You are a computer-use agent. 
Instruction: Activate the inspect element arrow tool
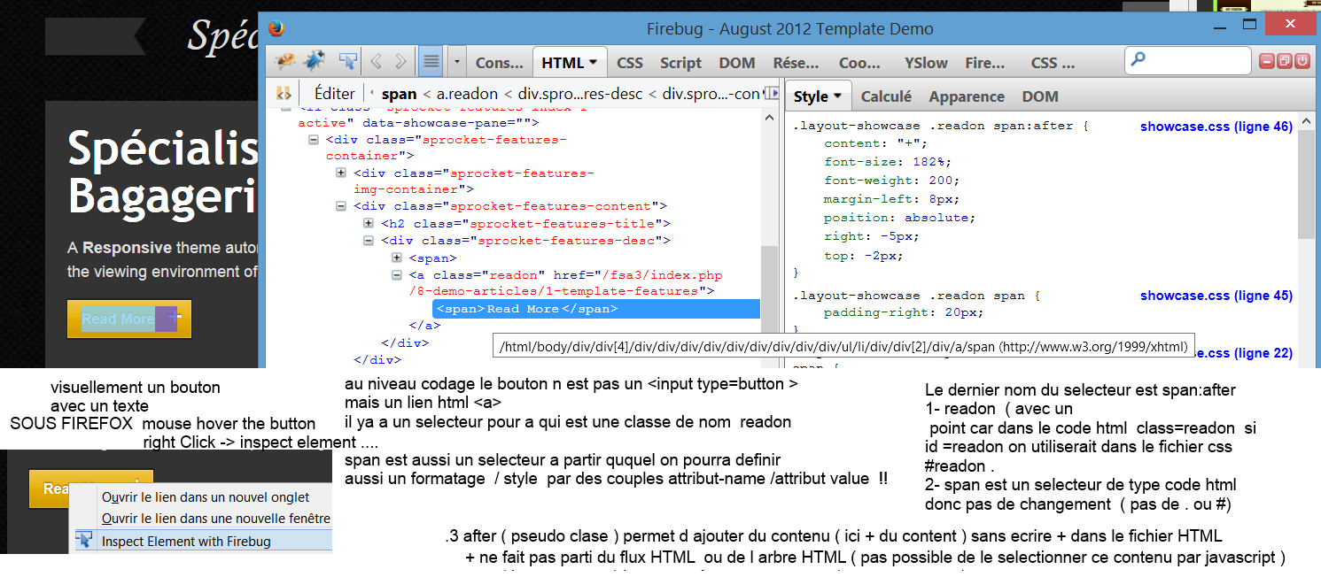tap(348, 61)
